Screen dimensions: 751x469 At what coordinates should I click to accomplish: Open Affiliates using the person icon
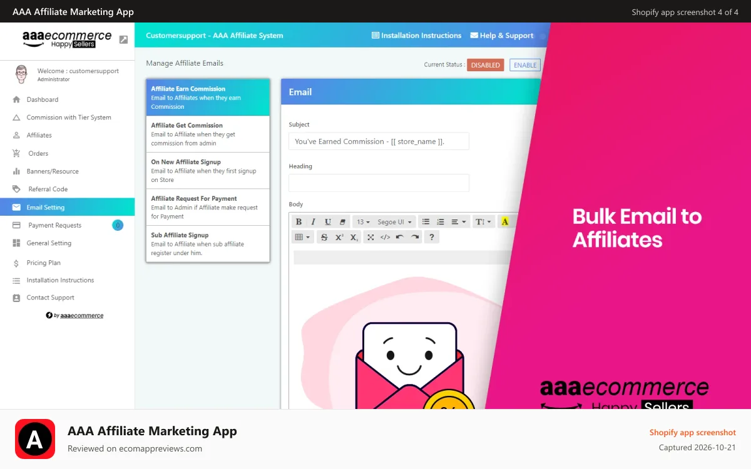(x=16, y=135)
